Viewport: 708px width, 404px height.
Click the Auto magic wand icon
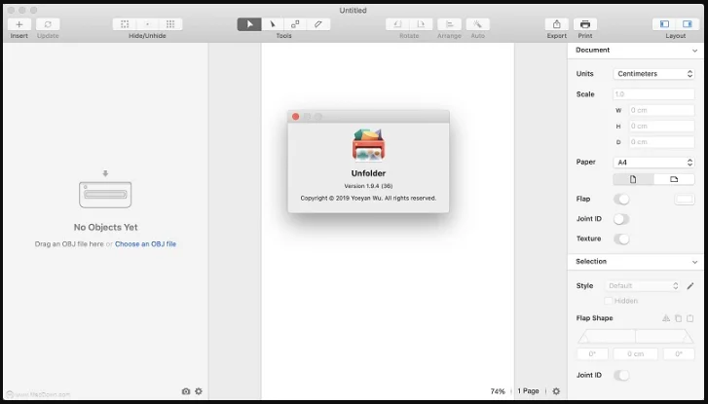pos(478,24)
